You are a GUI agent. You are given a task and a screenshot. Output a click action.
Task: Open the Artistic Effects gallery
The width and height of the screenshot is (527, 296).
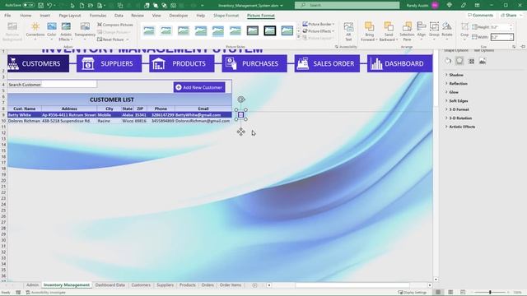66,31
